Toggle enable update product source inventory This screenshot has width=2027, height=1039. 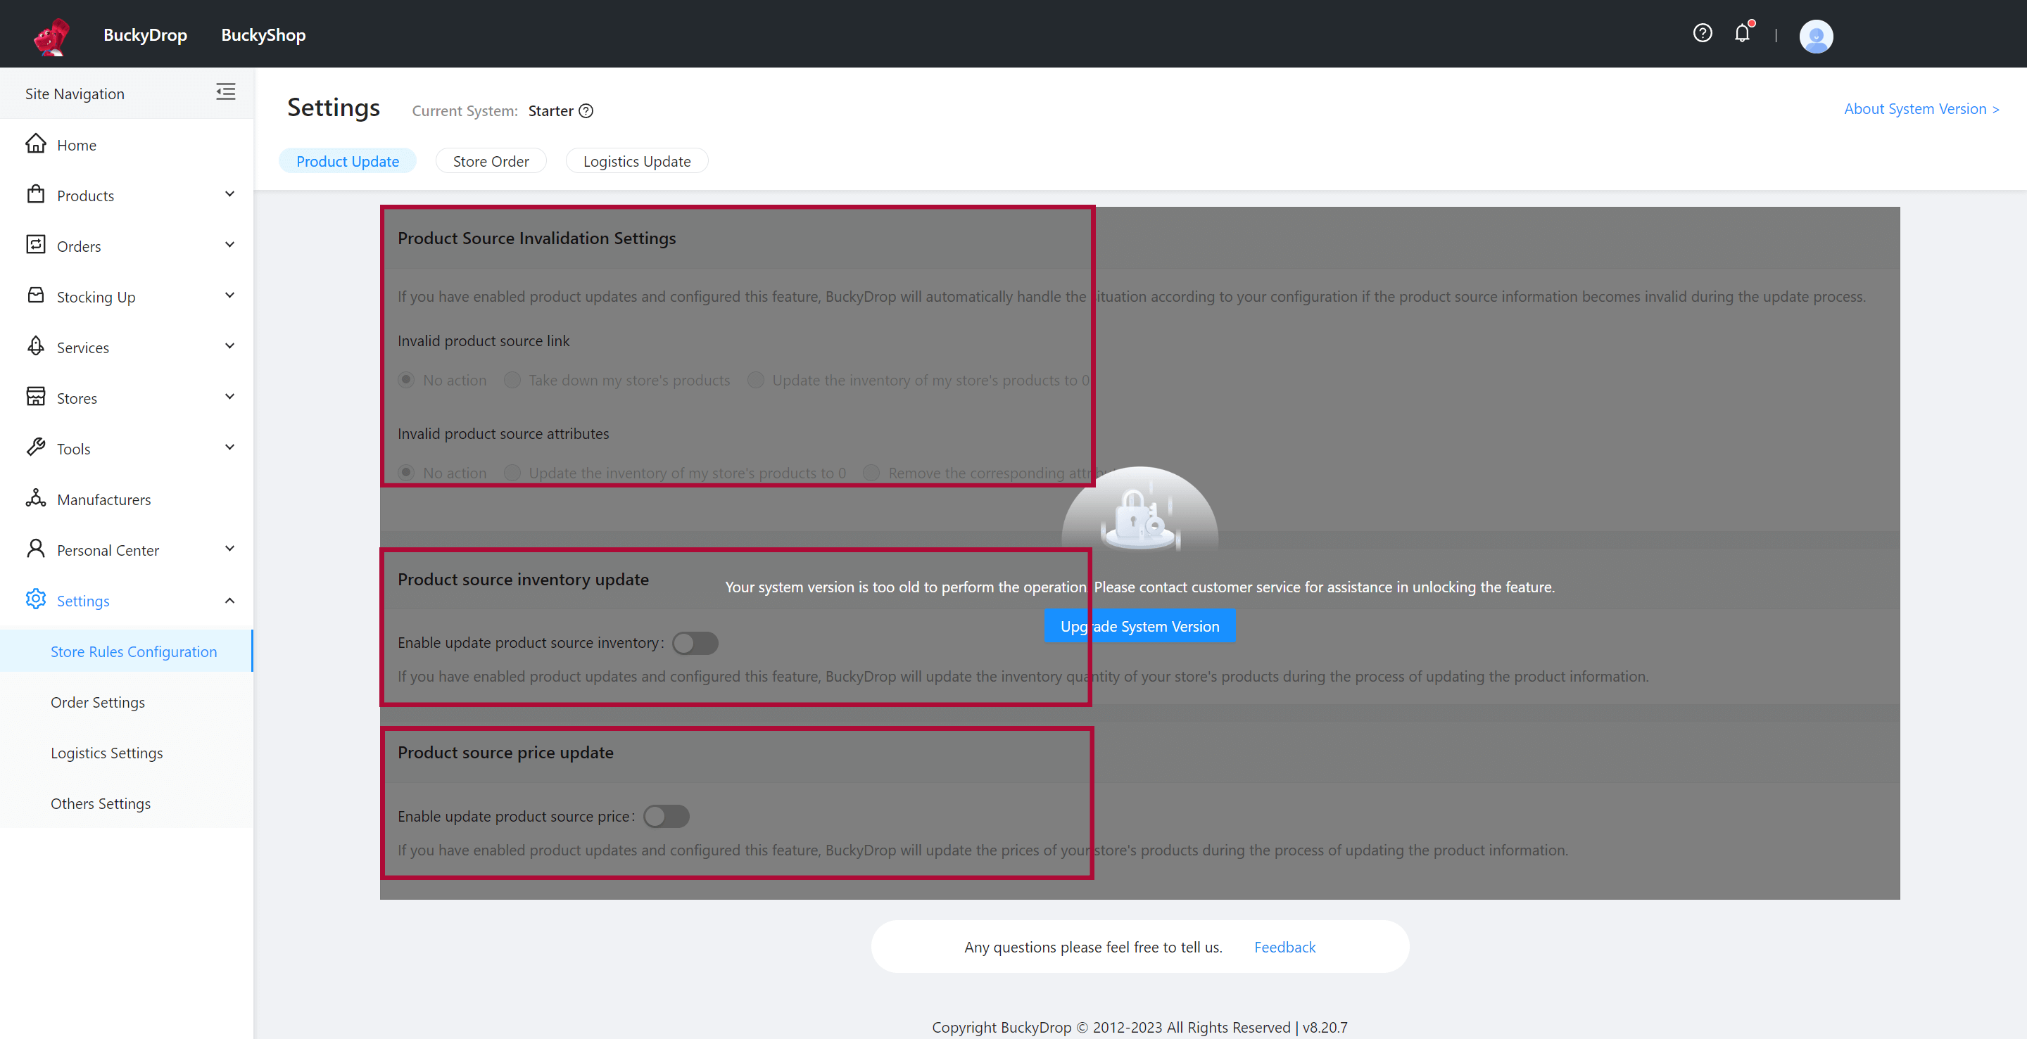(696, 643)
